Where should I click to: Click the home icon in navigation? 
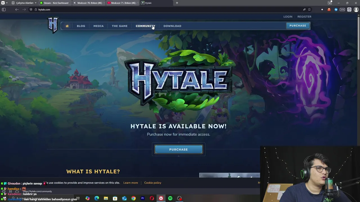[67, 26]
